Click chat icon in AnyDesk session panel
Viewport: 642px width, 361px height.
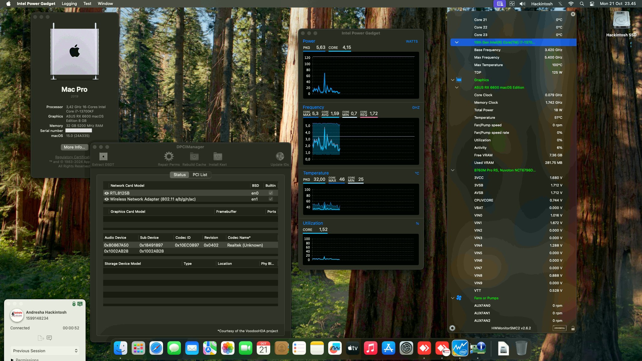click(49, 338)
